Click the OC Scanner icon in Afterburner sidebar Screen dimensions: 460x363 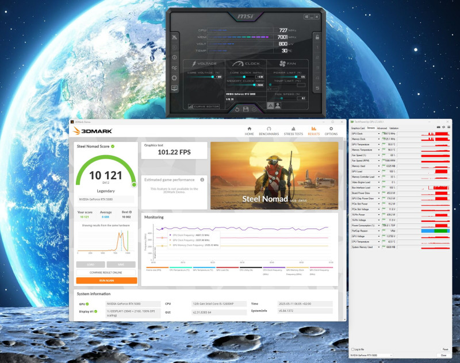(174, 68)
